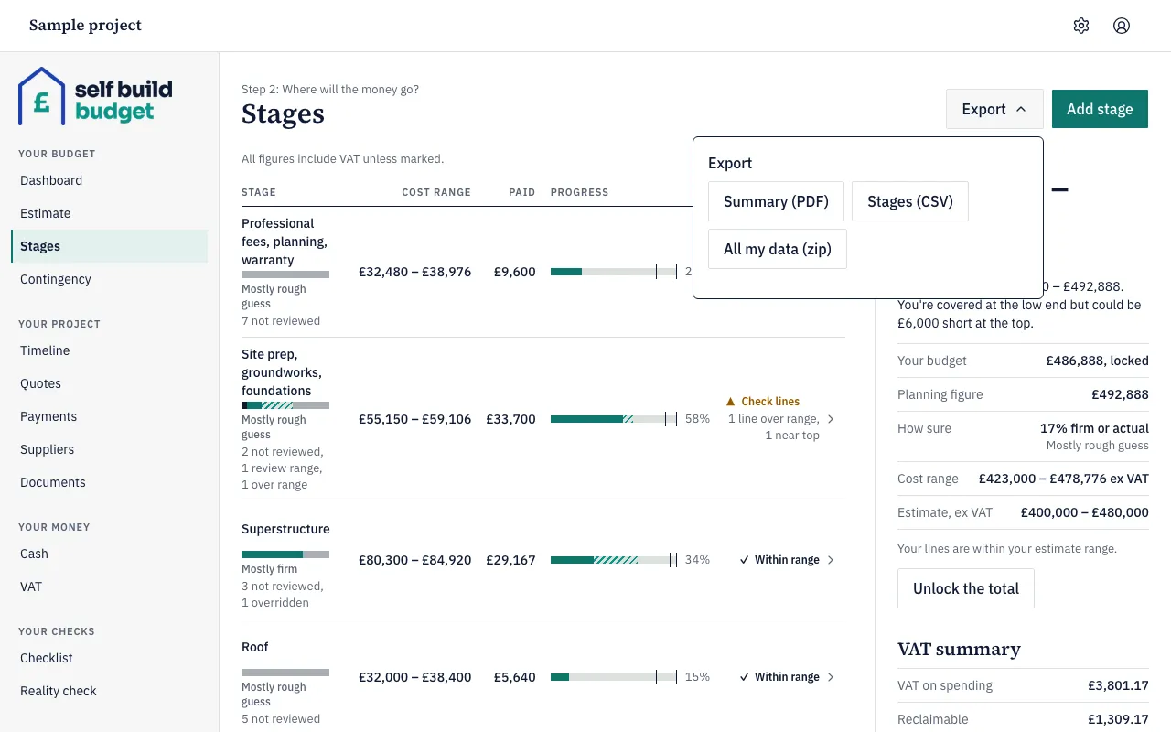
Task: Click the Superstructure Within range status
Action: coord(779,560)
